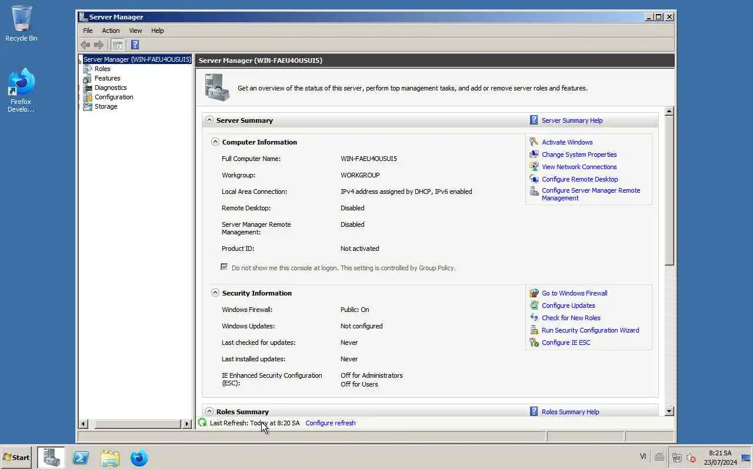Image resolution: width=753 pixels, height=470 pixels.
Task: Click the Configure IE ESC icon
Action: 534,343
